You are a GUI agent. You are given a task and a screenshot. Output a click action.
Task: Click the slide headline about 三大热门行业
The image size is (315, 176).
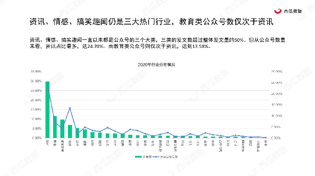pyautogui.click(x=152, y=21)
